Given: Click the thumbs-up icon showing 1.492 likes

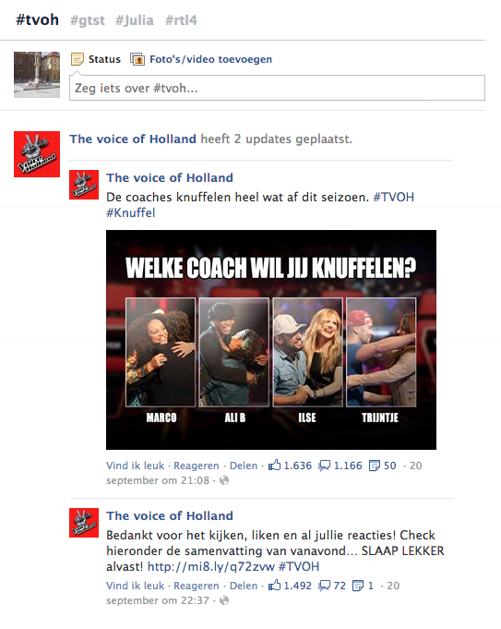Looking at the screenshot, I should (x=275, y=586).
